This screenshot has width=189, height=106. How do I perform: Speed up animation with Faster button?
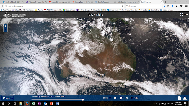[x=134, y=98]
